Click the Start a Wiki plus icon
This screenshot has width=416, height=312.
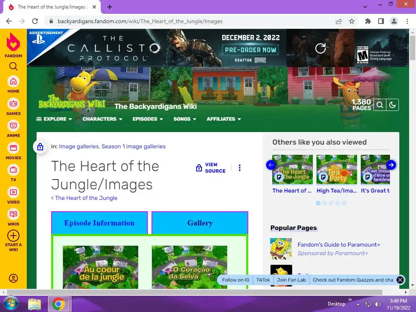[13, 236]
